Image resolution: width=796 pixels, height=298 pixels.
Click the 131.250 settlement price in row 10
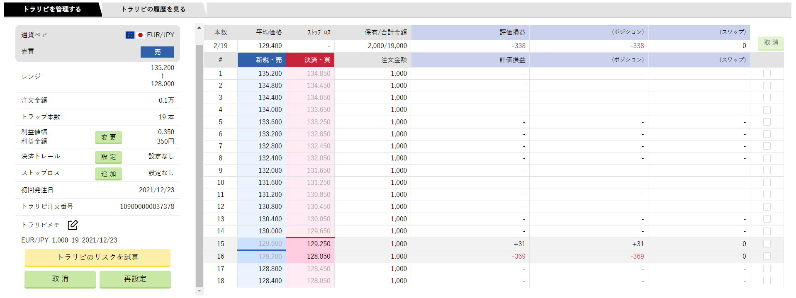319,182
